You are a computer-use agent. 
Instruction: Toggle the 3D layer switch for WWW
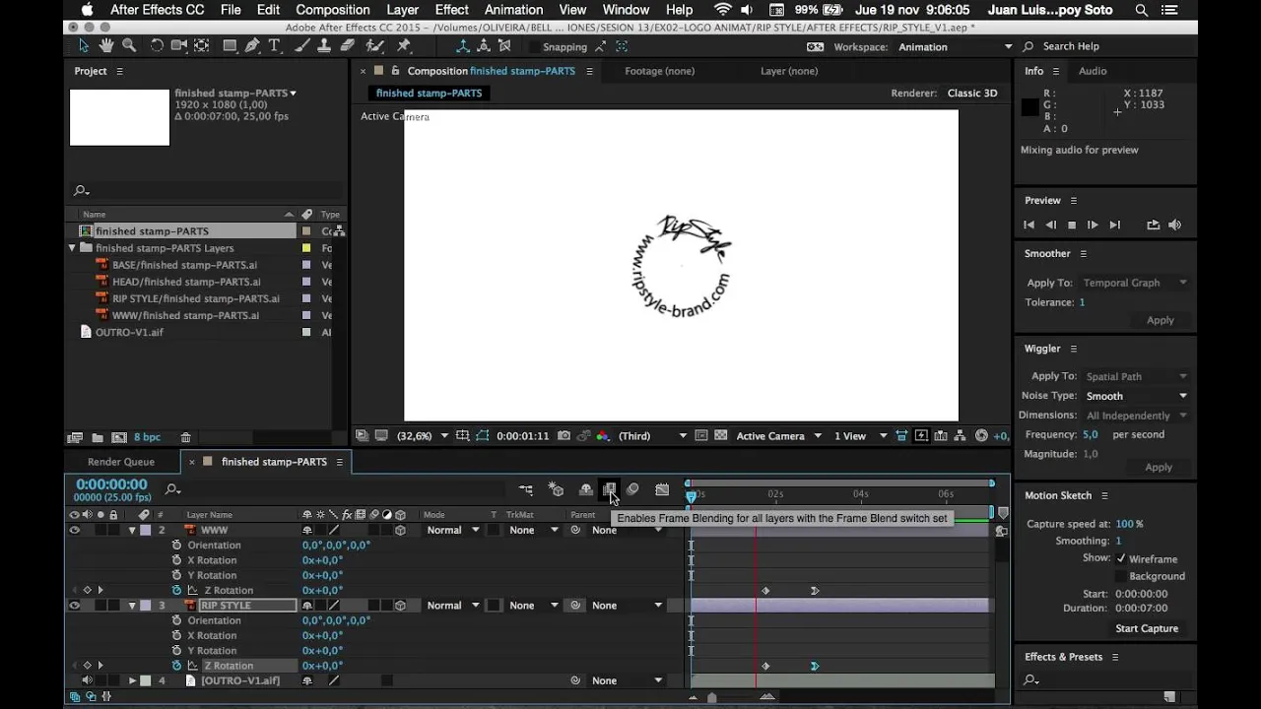pyautogui.click(x=400, y=530)
